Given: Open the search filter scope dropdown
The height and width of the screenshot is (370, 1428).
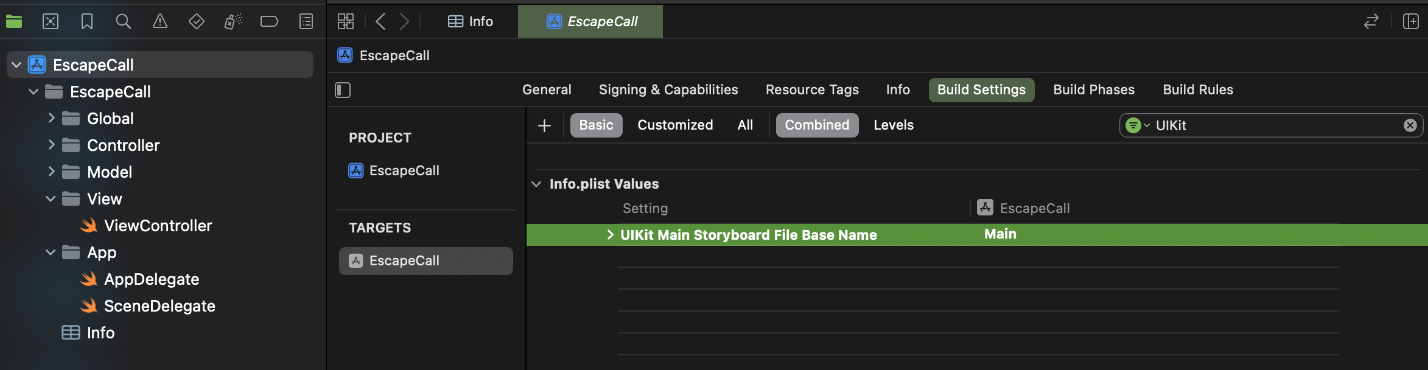Looking at the screenshot, I should [1137, 125].
